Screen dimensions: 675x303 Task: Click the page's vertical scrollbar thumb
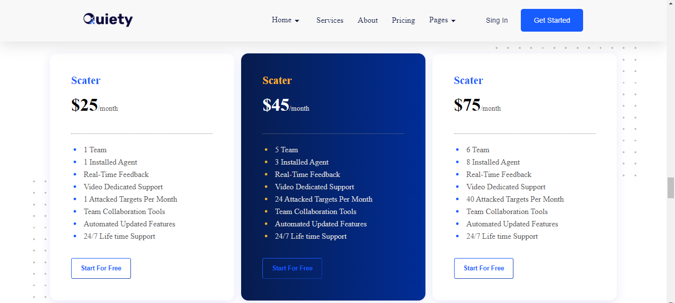pos(671,188)
